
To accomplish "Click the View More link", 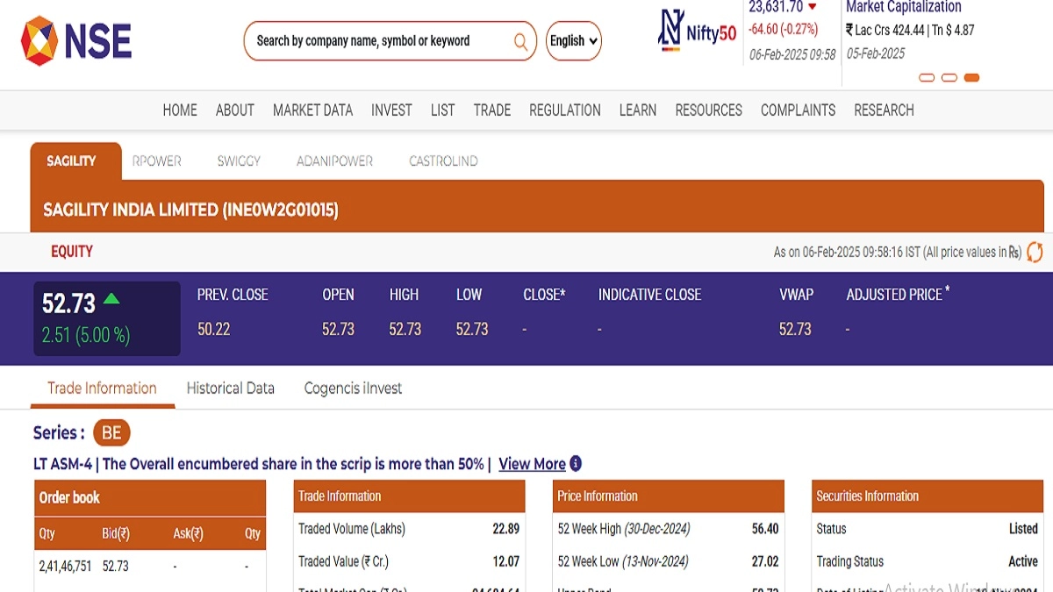I will (x=532, y=464).
